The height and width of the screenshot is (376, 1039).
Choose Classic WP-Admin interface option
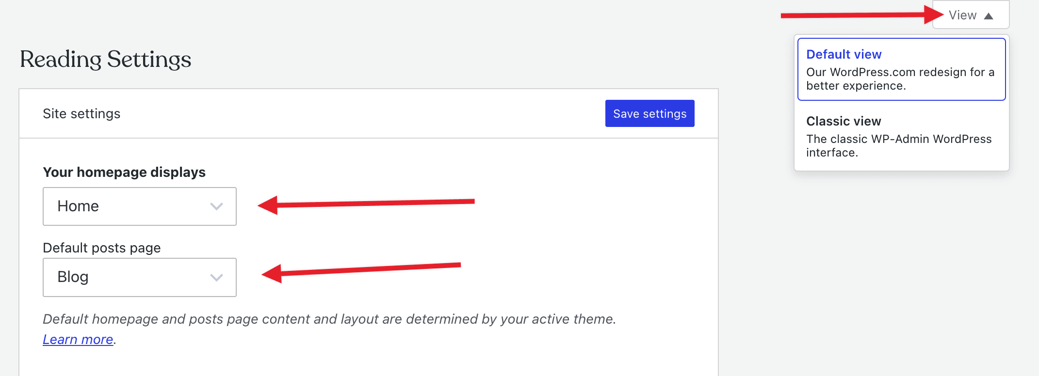[x=898, y=145]
